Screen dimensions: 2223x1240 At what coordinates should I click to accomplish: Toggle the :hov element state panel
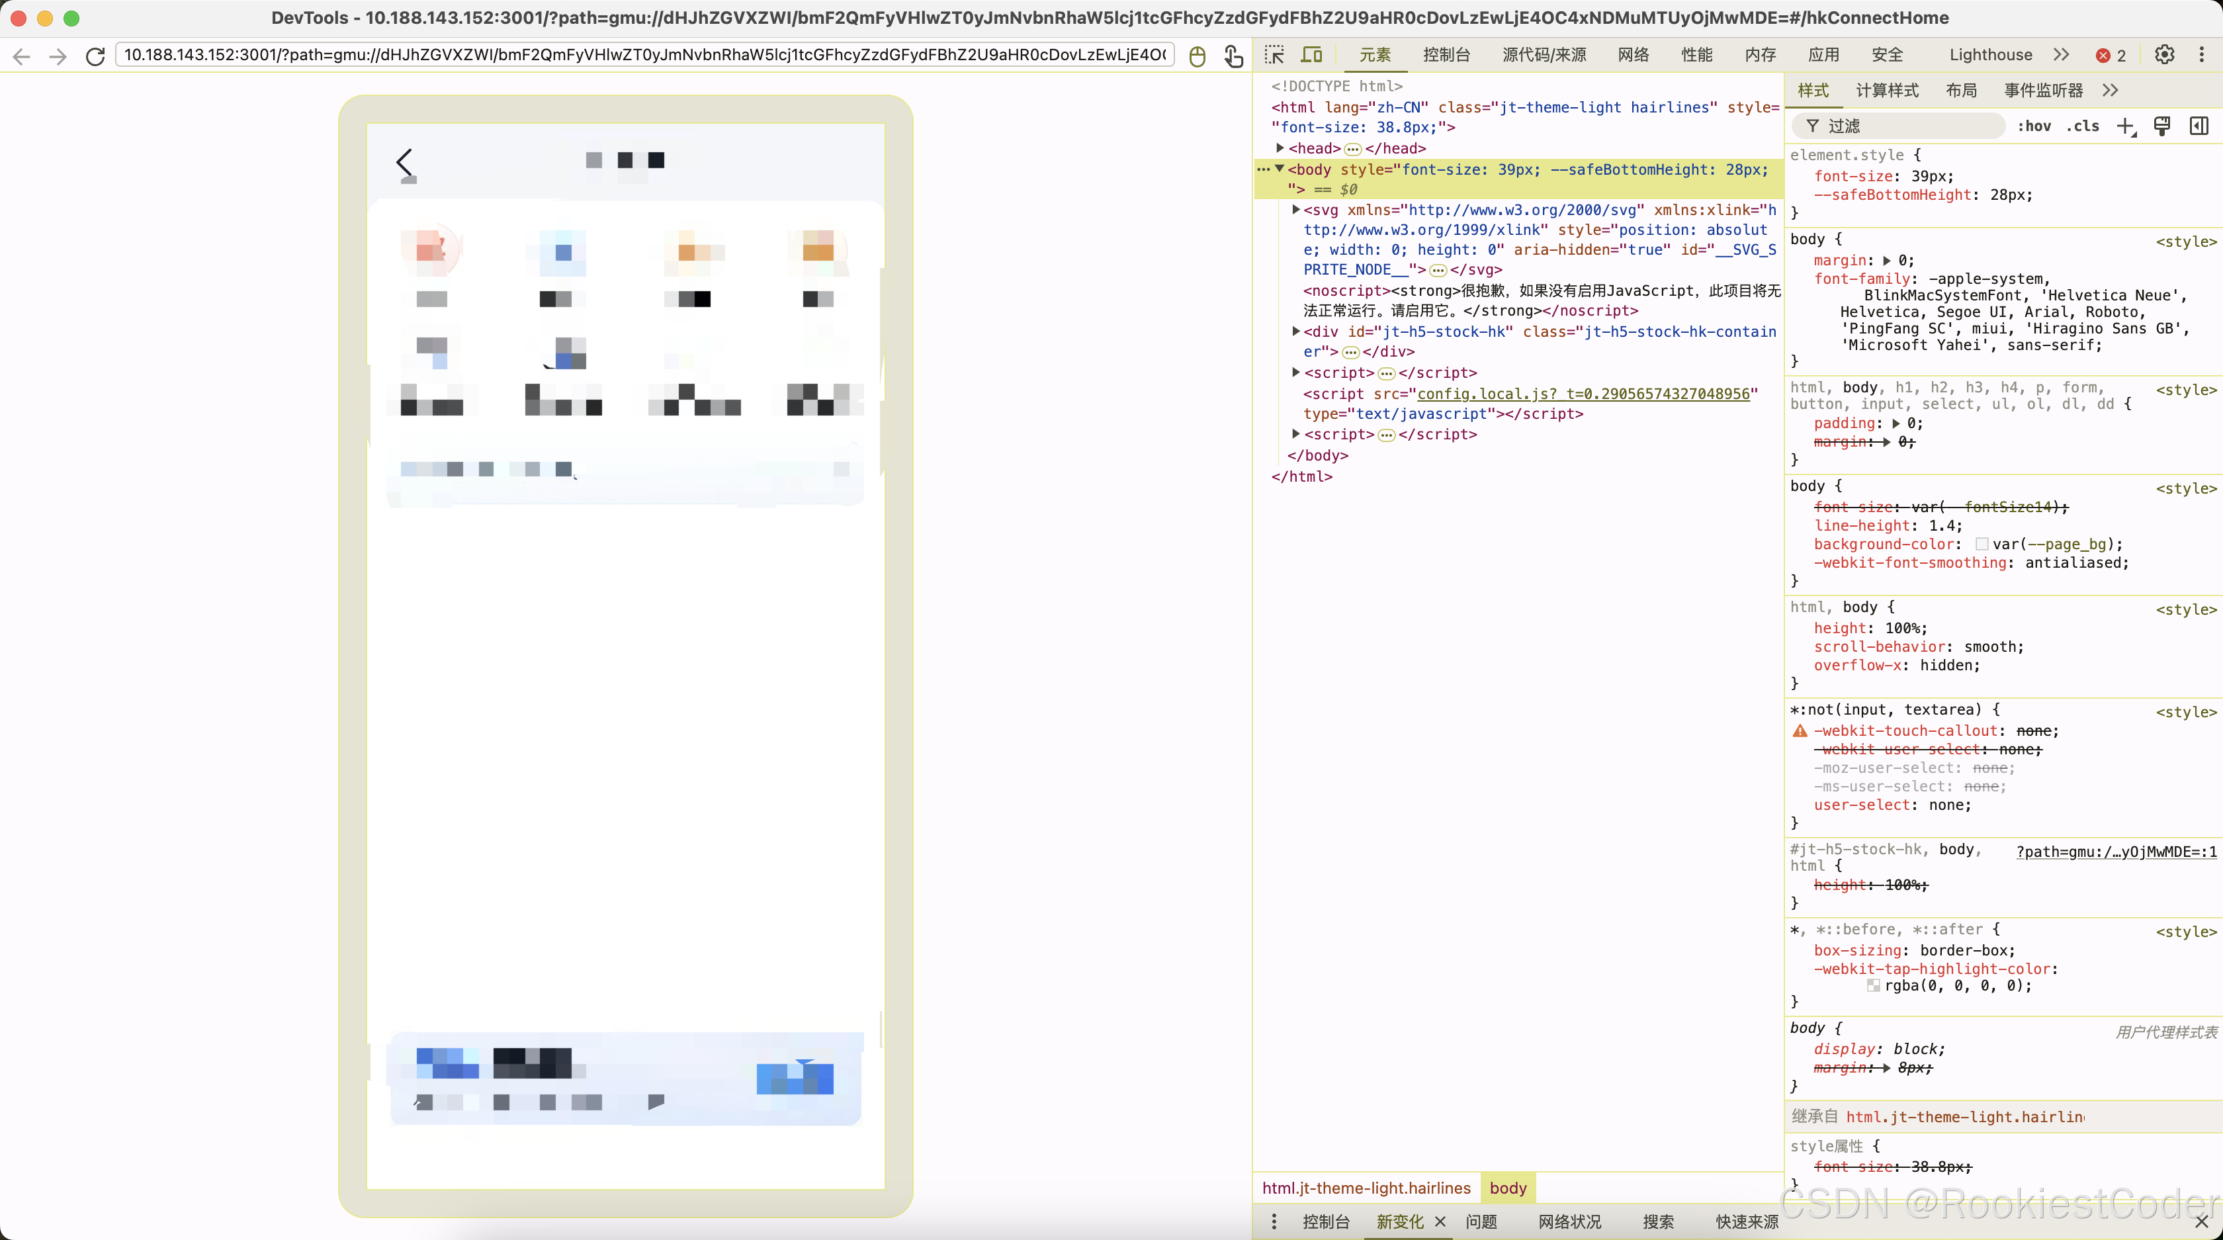point(2034,126)
